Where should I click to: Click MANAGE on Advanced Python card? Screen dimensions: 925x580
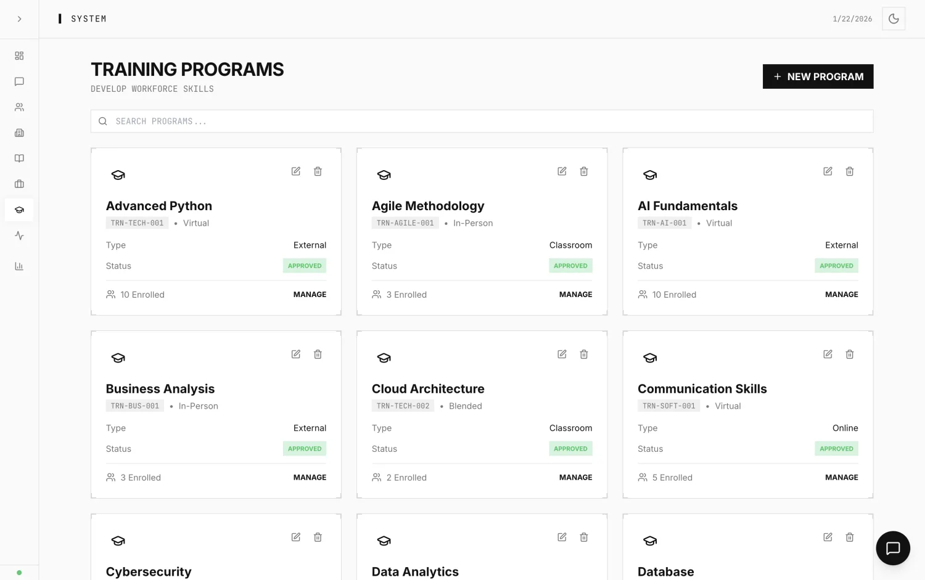tap(310, 295)
